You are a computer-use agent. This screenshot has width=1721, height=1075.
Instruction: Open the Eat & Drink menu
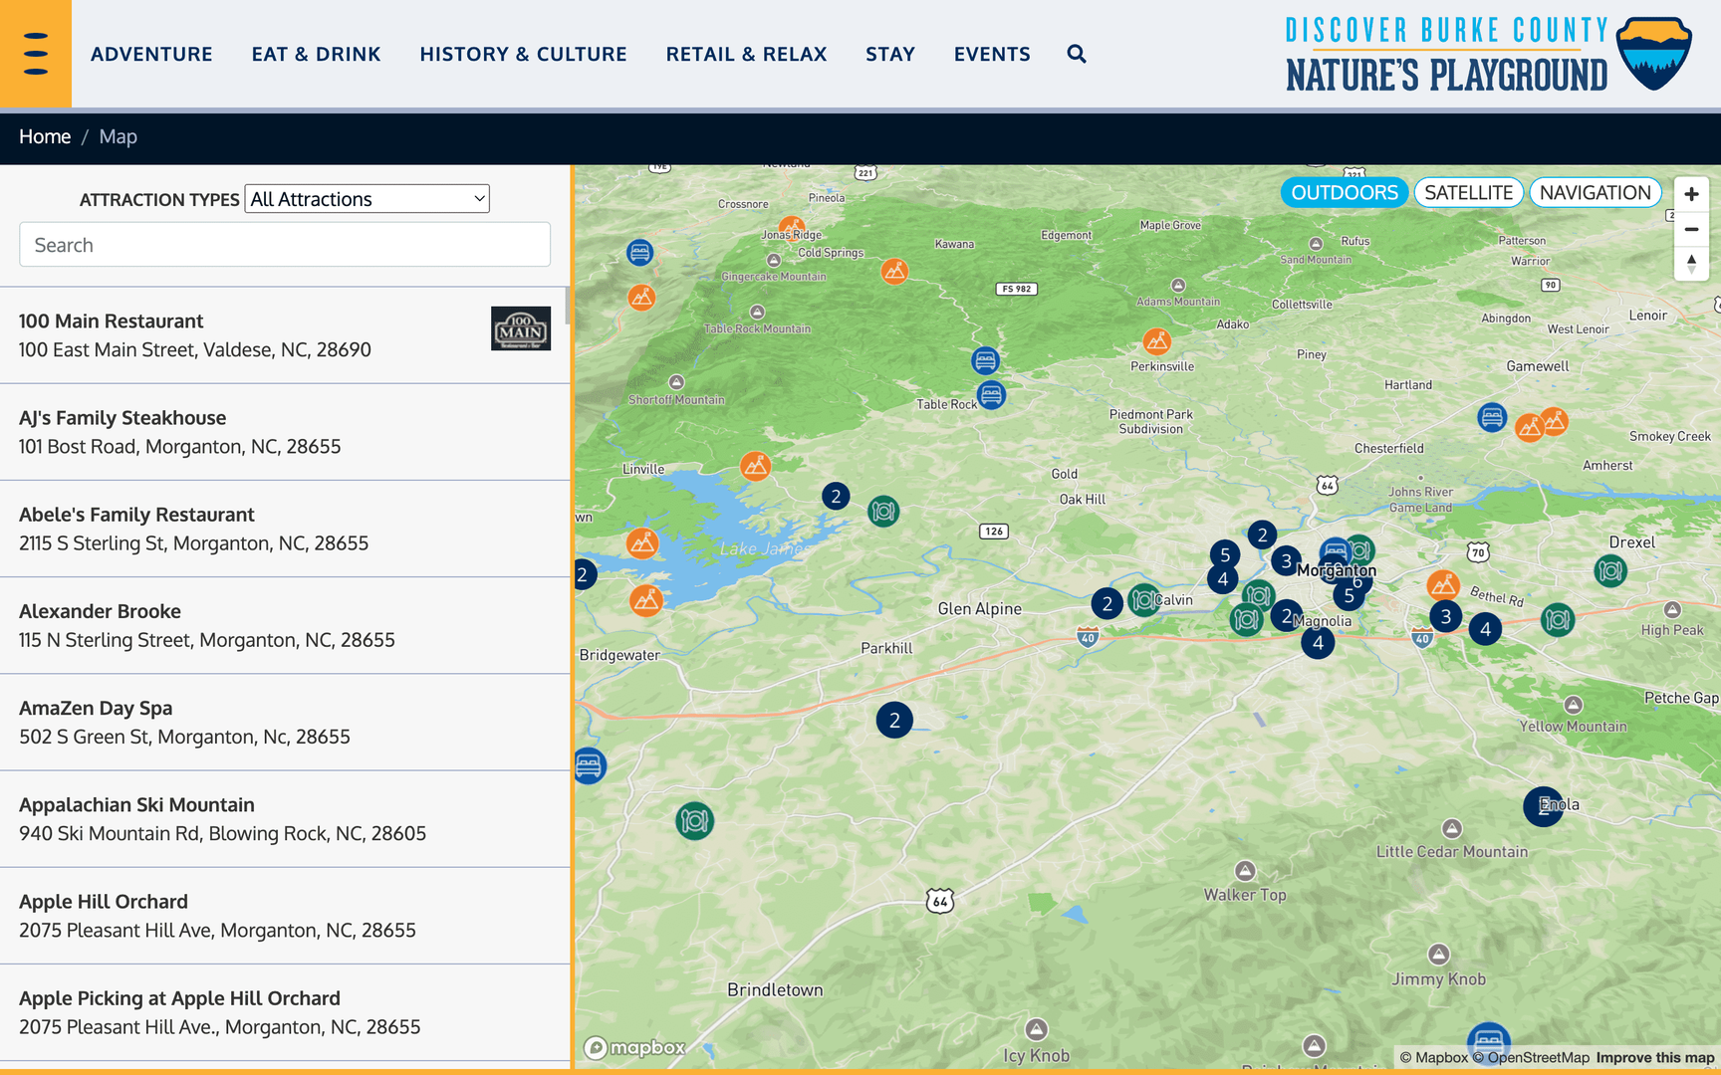click(316, 54)
